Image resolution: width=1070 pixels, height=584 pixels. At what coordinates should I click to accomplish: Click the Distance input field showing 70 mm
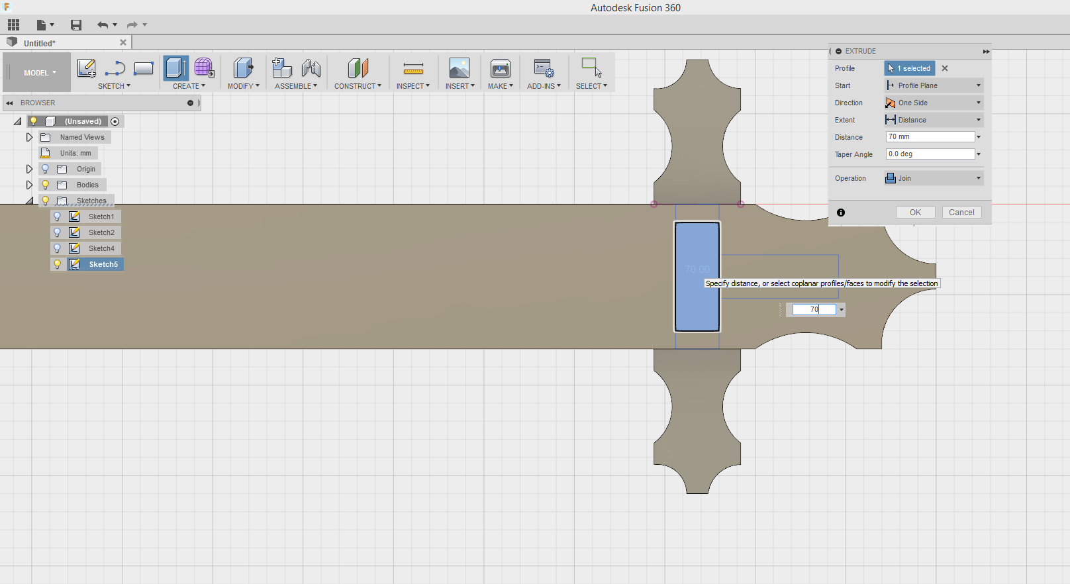click(x=930, y=137)
